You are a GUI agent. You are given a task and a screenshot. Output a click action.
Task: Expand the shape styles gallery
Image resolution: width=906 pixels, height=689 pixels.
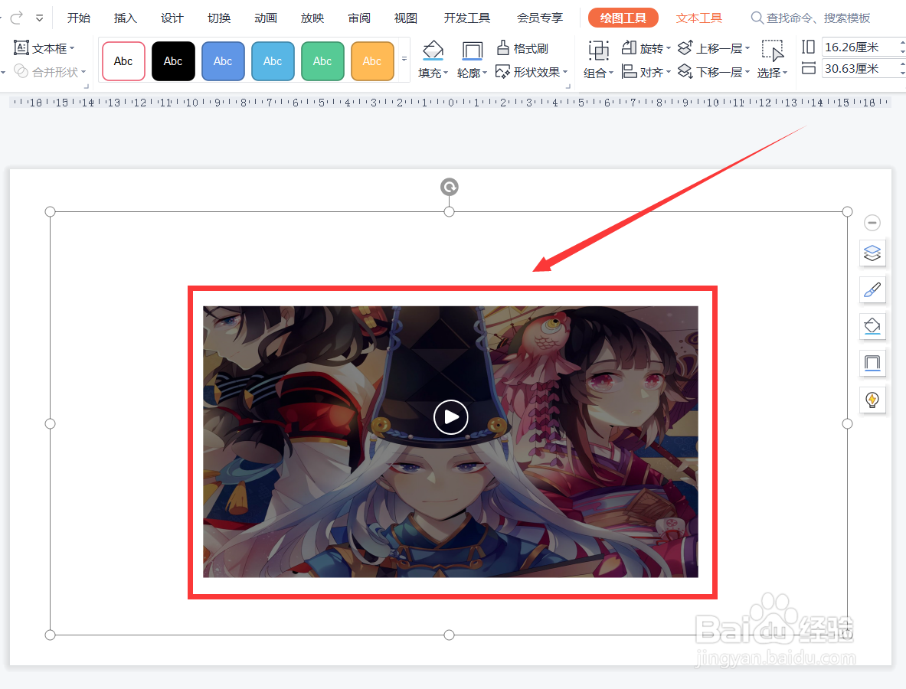click(x=404, y=59)
